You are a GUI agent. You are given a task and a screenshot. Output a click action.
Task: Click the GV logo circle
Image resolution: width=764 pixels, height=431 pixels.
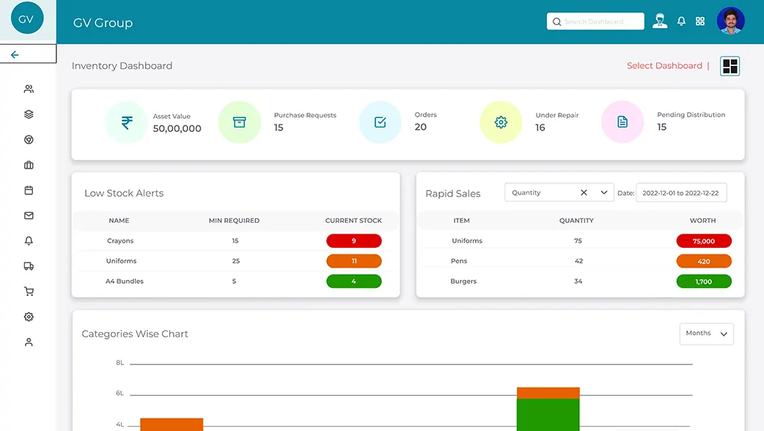coord(27,18)
